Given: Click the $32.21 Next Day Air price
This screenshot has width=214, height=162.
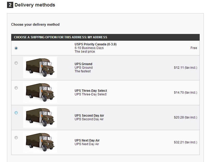Looking at the screenshot, I should click(x=185, y=142).
